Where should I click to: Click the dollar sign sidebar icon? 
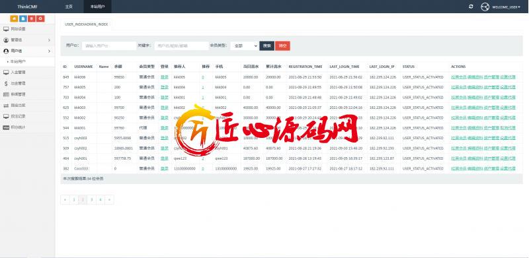pyautogui.click(x=6, y=83)
